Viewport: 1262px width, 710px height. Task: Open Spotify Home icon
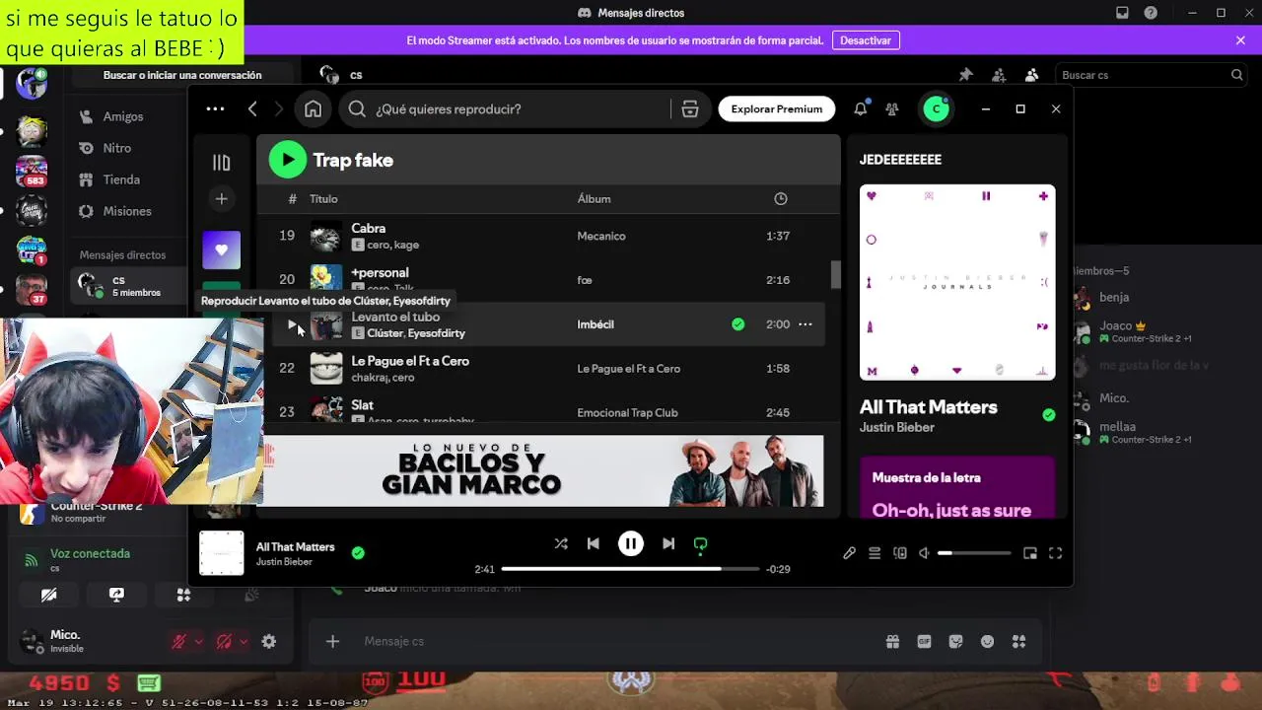coord(313,108)
